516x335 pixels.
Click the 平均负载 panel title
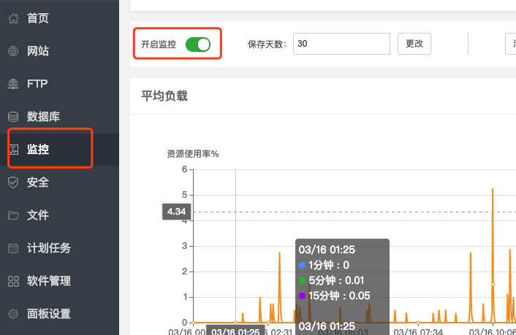pos(164,96)
